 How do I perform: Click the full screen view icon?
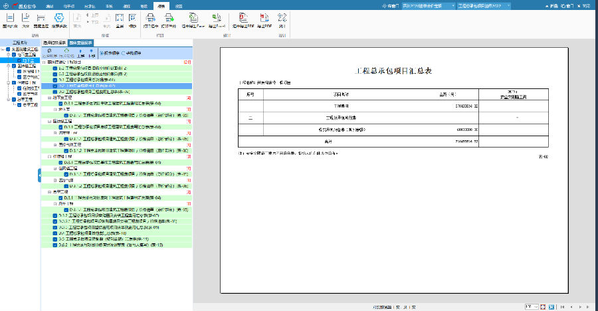pos(120,18)
